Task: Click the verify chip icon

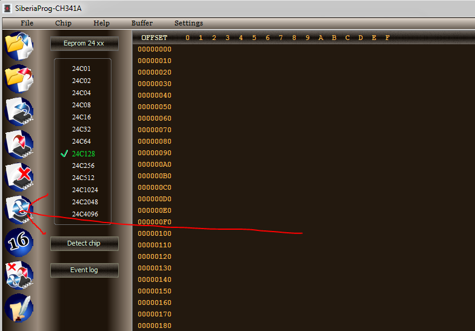Action: (x=19, y=210)
